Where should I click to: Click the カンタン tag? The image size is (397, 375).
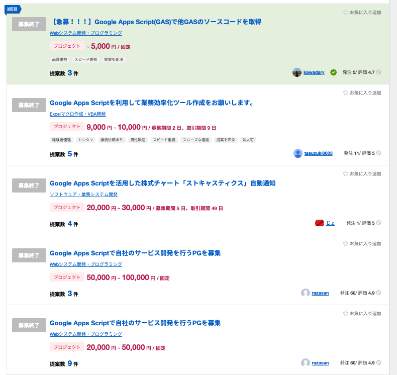(85, 140)
